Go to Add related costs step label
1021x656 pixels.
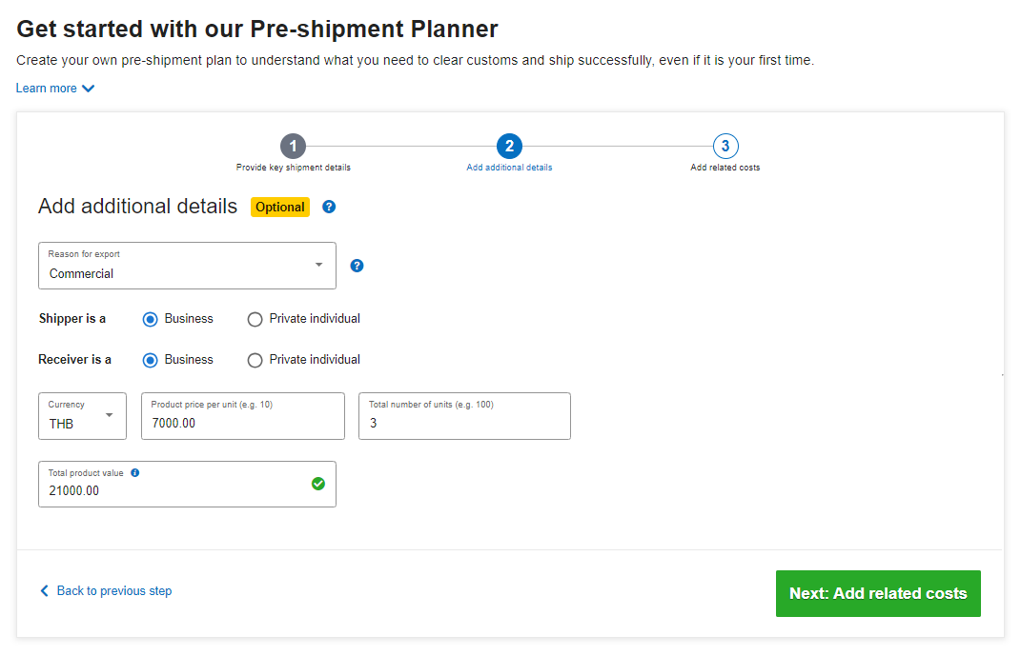725,168
